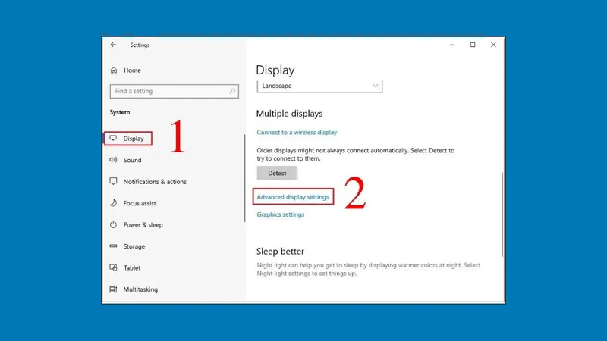Open Sound settings speaker icon

click(114, 160)
